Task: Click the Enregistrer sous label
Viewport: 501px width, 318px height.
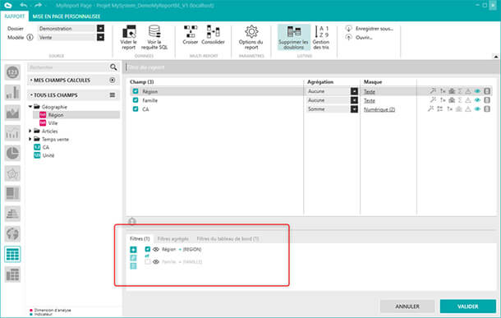Action: coord(375,29)
